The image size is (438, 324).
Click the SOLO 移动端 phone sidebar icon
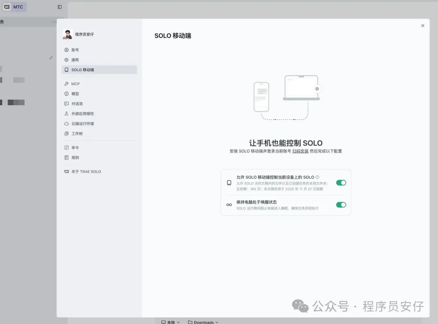click(x=67, y=70)
